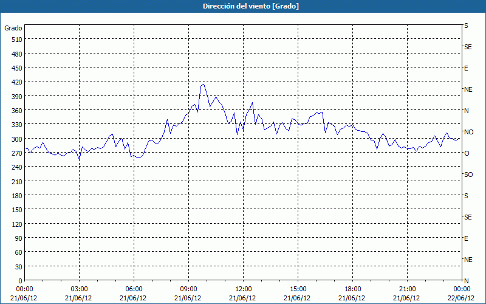Click the 240 degree axis label
Viewport: 486px width, 304px height.
(x=17, y=168)
